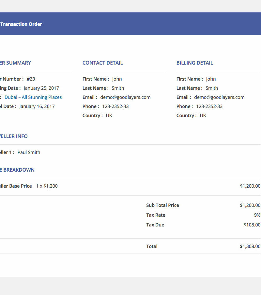Click the traveller name Paul Smith

point(29,152)
